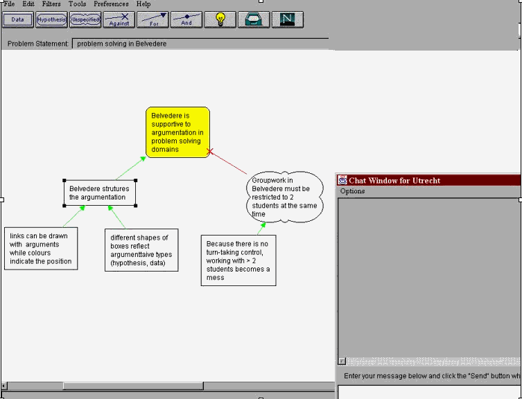Choose the For link tool
Image resolution: width=522 pixels, height=399 pixels.
coord(153,19)
